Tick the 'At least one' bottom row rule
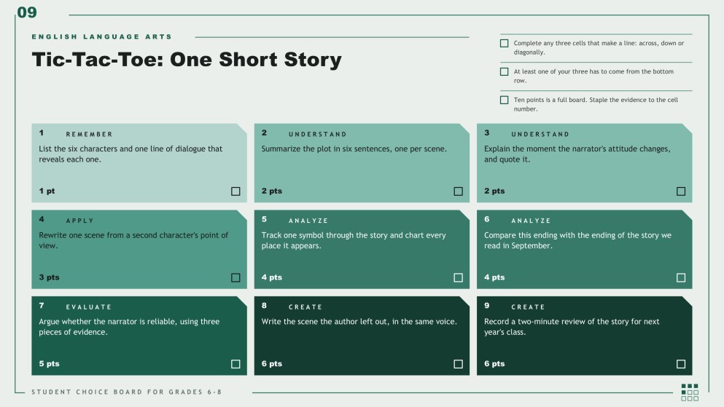The height and width of the screenshot is (407, 724). pos(505,72)
